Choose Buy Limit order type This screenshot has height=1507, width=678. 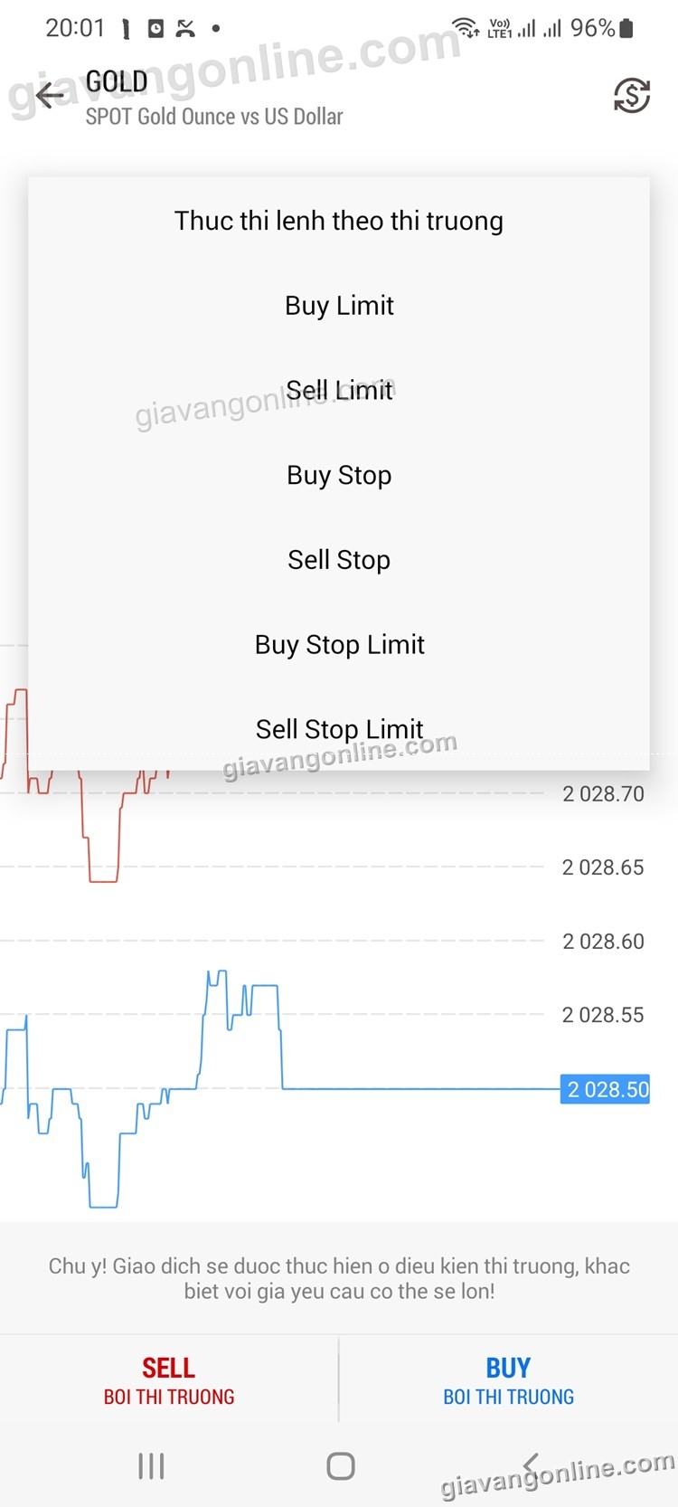coord(339,306)
